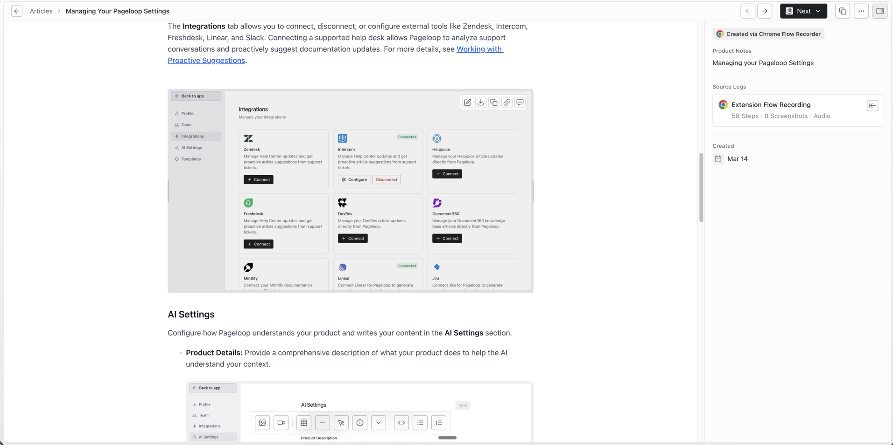The height and width of the screenshot is (445, 893).
Task: Select the AI Settings screenshot image
Action: pyautogui.click(x=359, y=412)
